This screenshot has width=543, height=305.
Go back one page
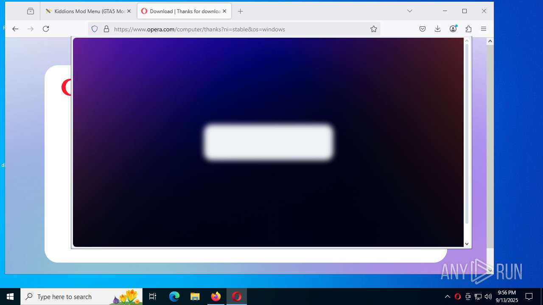15,29
